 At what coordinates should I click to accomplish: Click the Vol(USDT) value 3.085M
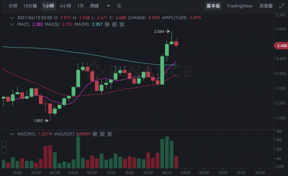83,134
